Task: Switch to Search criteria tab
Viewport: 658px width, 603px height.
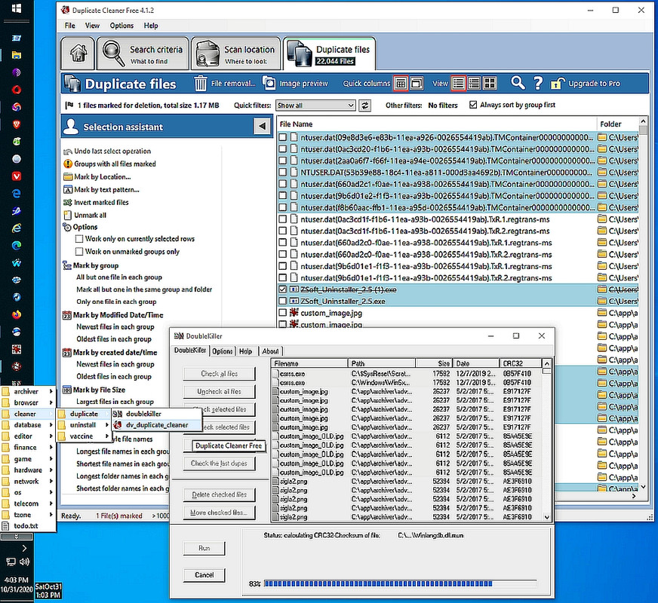Action: pos(143,54)
